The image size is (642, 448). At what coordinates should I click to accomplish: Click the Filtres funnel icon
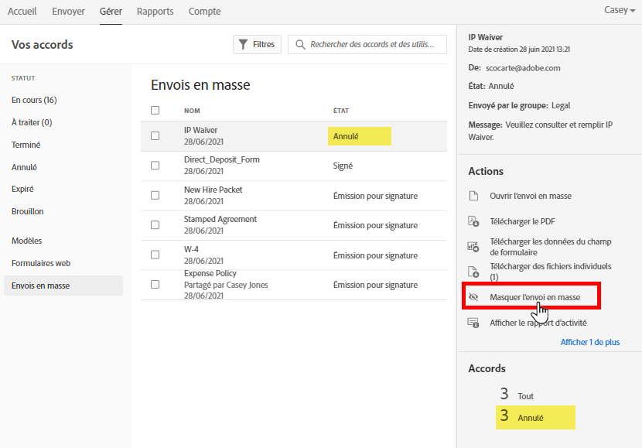[x=243, y=45]
